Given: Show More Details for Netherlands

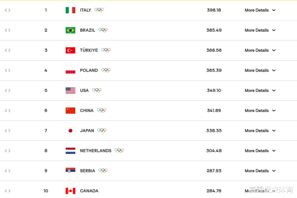Looking at the screenshot, I should [x=260, y=151].
